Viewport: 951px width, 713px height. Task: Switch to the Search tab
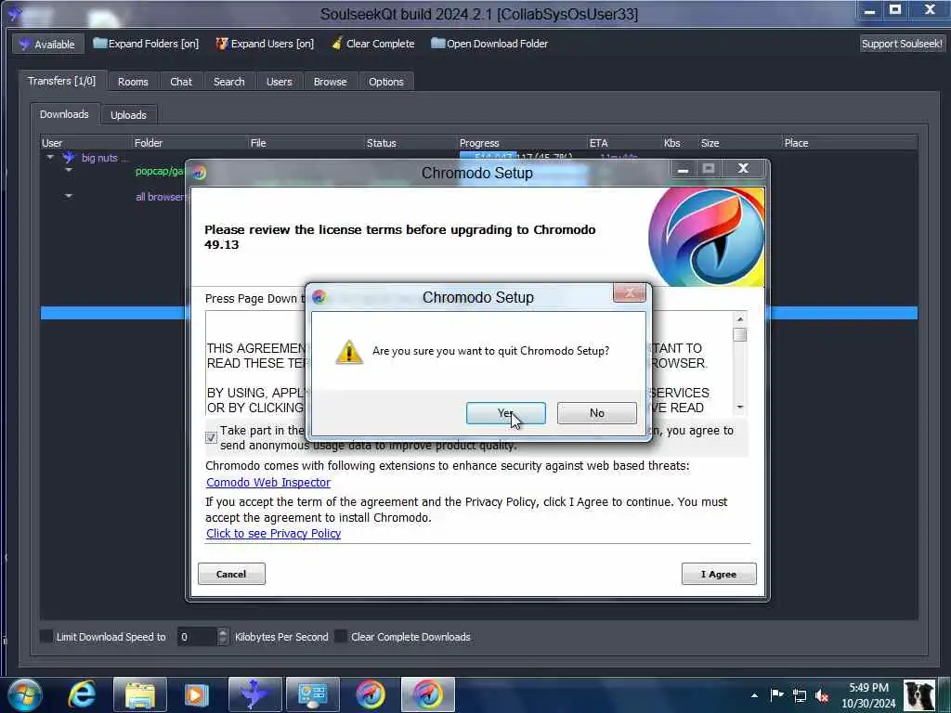click(228, 82)
